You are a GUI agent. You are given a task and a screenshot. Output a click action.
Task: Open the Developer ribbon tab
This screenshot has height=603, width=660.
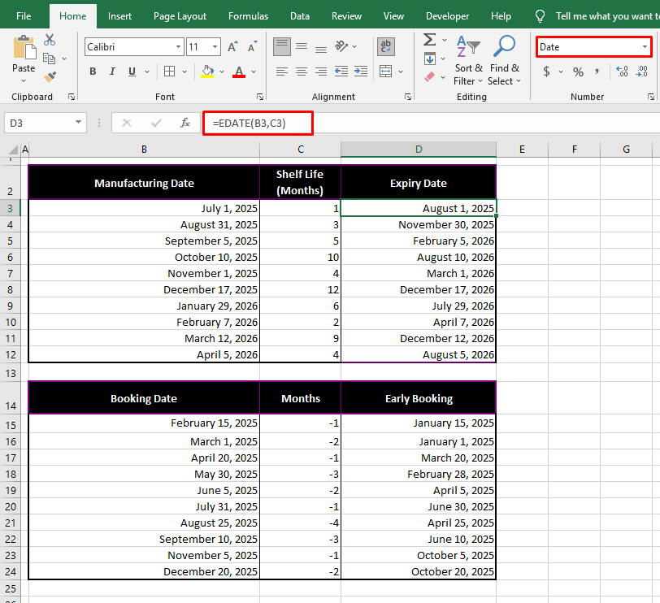[448, 15]
